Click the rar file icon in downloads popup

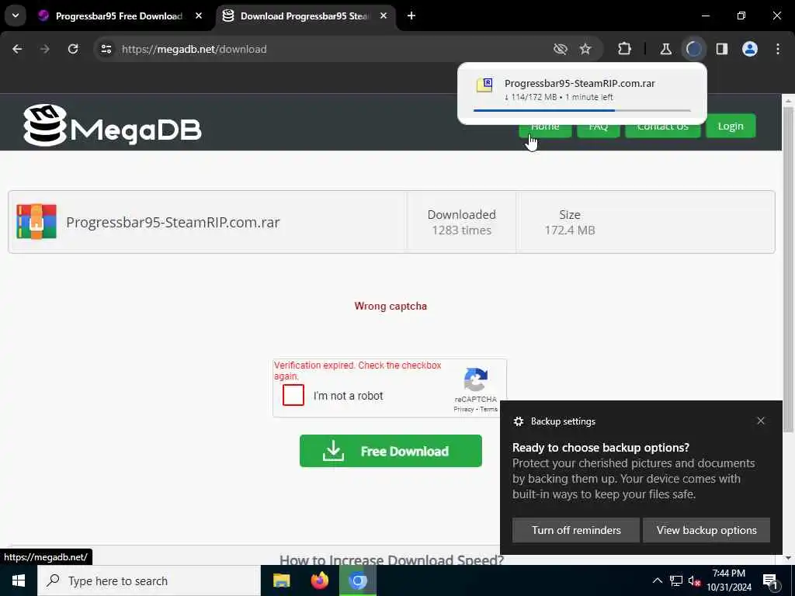[x=484, y=85]
